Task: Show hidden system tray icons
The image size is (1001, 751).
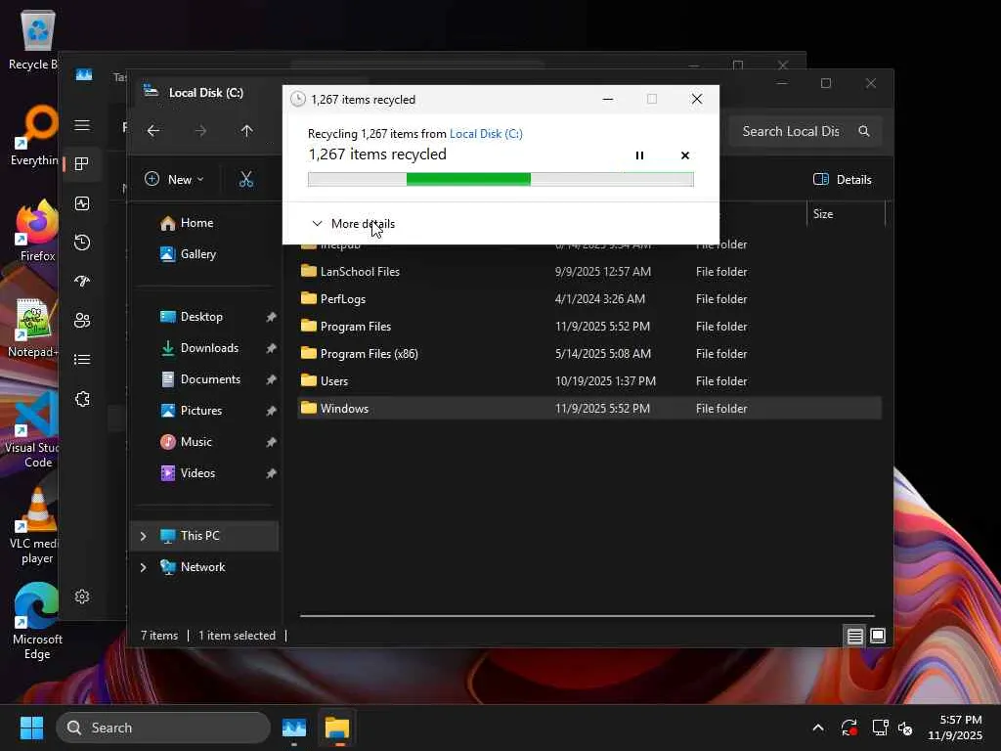Action: tap(818, 728)
